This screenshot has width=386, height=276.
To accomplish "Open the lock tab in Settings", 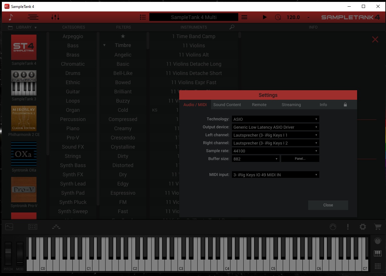I will point(345,104).
